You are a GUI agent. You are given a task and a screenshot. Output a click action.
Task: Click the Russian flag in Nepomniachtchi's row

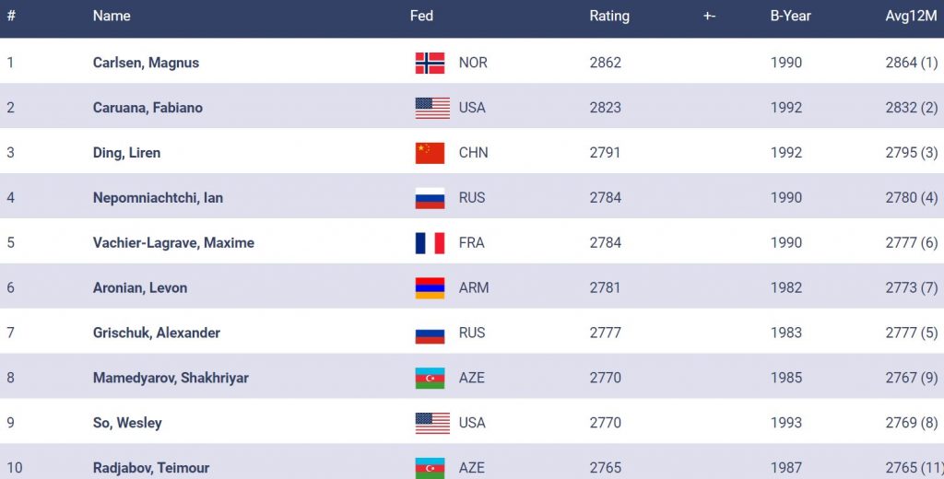pos(430,198)
